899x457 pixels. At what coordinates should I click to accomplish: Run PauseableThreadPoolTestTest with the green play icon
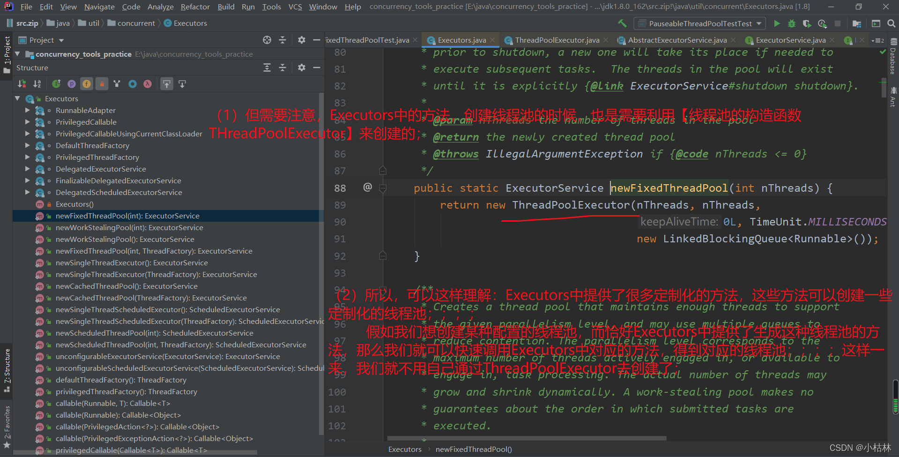coord(777,23)
